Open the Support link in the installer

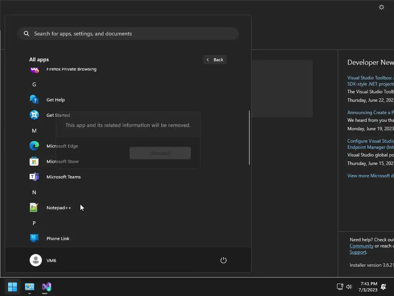(x=358, y=252)
